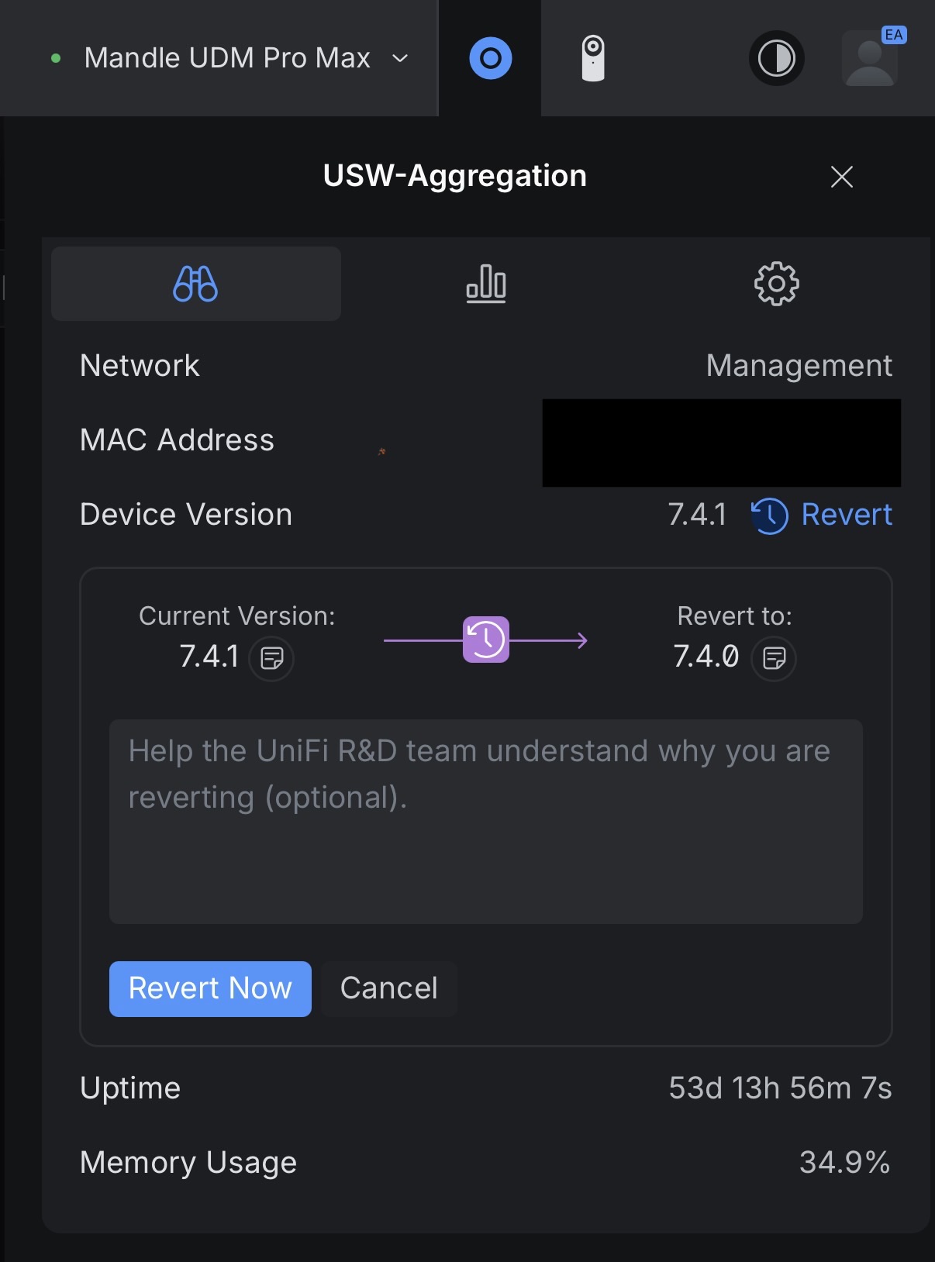Screen dimensions: 935x1262
Task: Toggle the dark/light theme icon
Action: click(776, 58)
